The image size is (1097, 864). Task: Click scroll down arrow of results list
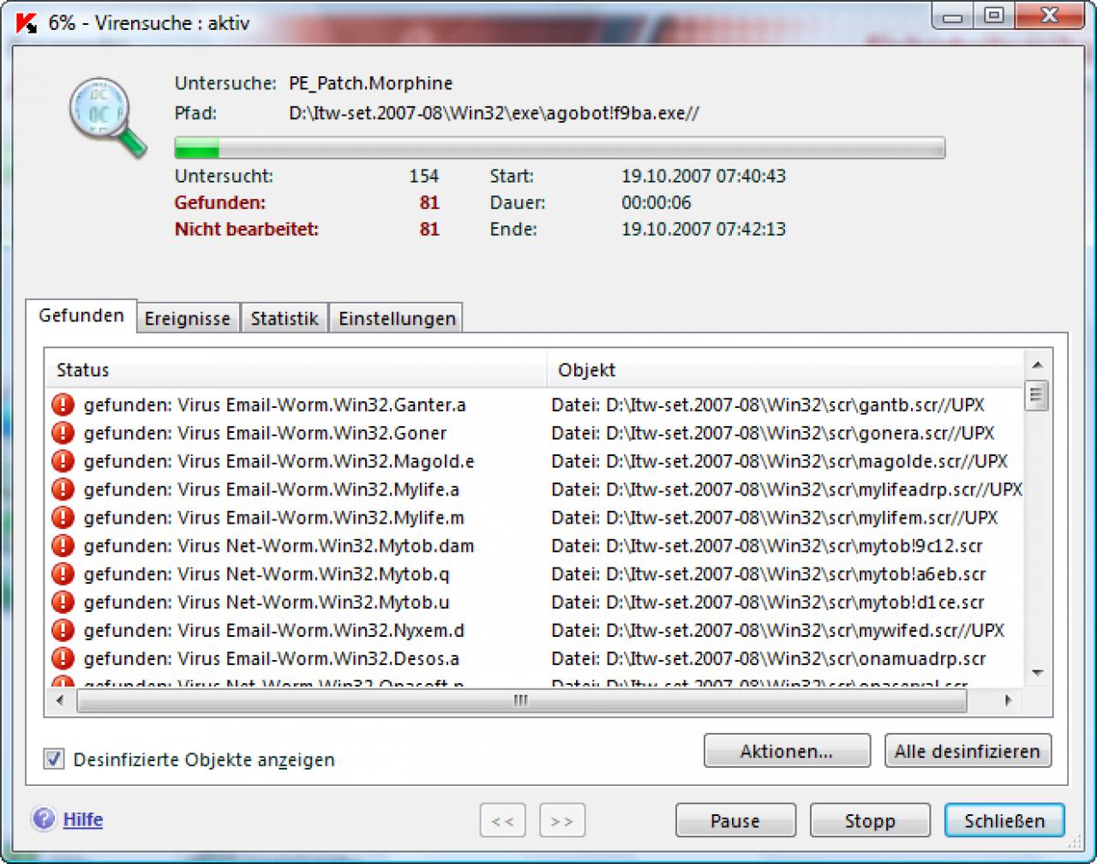[1037, 674]
